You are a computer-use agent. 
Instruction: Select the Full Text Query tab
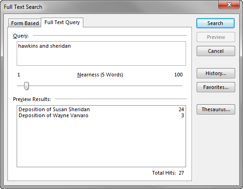click(62, 23)
